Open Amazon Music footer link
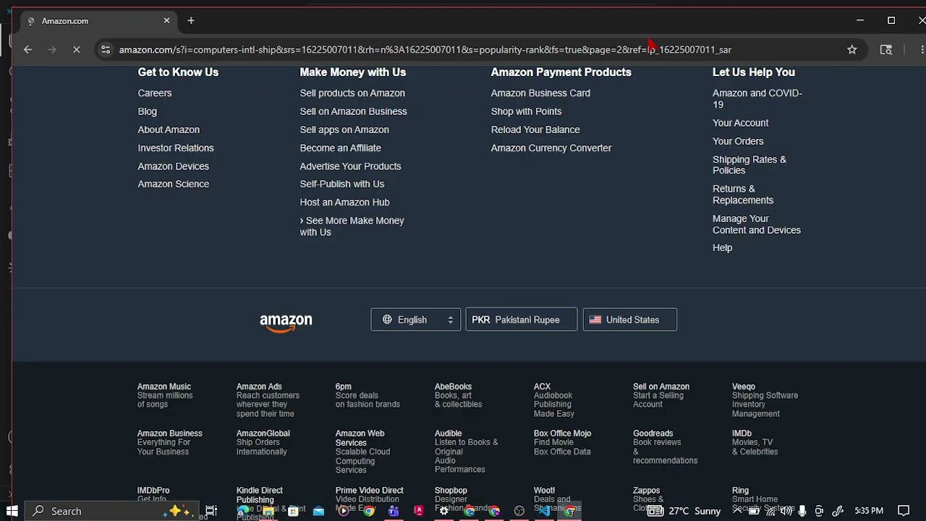 (165, 395)
